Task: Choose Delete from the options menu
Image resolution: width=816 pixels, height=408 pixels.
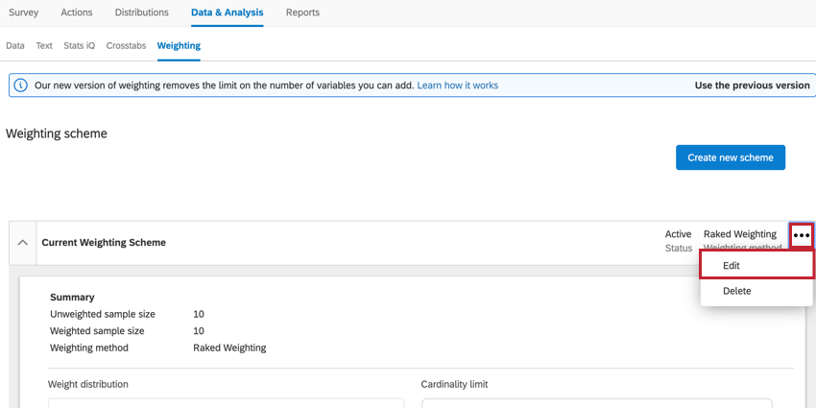Action: (x=736, y=291)
